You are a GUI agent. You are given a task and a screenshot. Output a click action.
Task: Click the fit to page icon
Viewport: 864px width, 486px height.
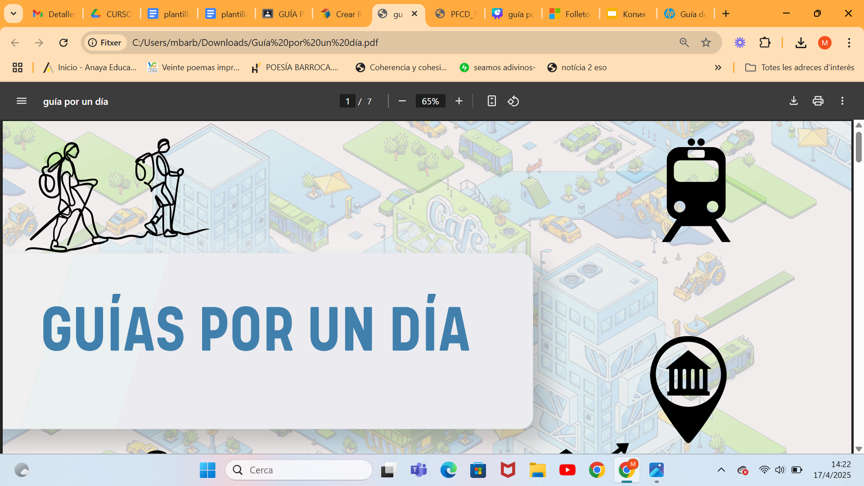(x=491, y=101)
